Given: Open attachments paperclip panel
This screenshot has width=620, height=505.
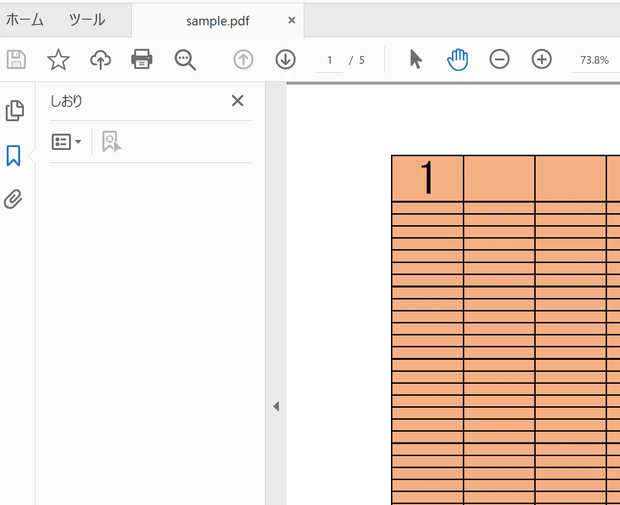Looking at the screenshot, I should tap(13, 199).
